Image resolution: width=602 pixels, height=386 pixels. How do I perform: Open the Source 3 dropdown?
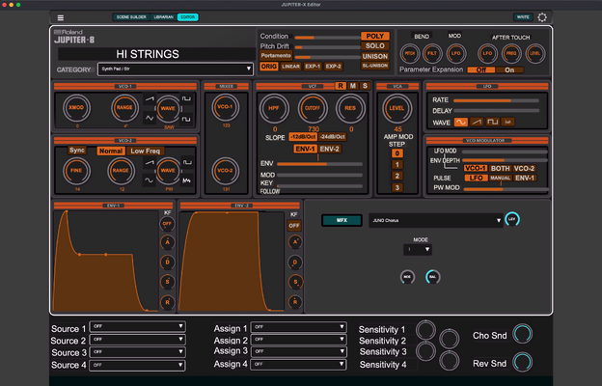click(137, 352)
